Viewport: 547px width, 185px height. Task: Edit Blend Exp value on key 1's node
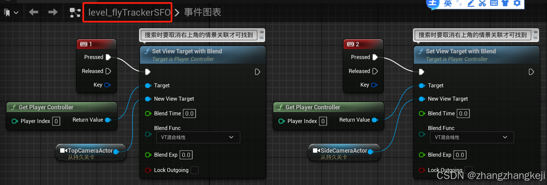point(186,155)
